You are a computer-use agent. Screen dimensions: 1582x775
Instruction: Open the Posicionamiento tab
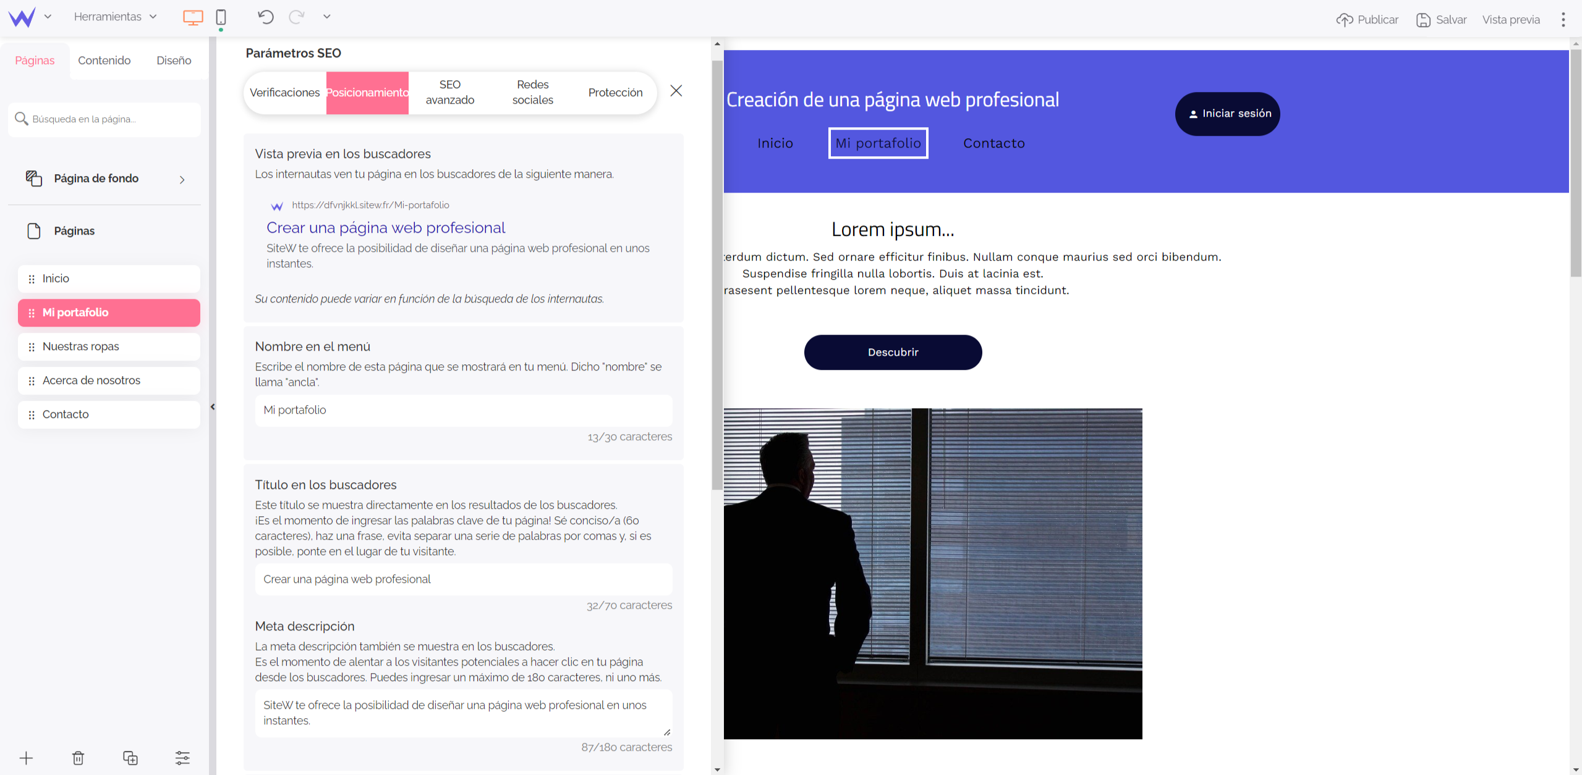pyautogui.click(x=367, y=93)
